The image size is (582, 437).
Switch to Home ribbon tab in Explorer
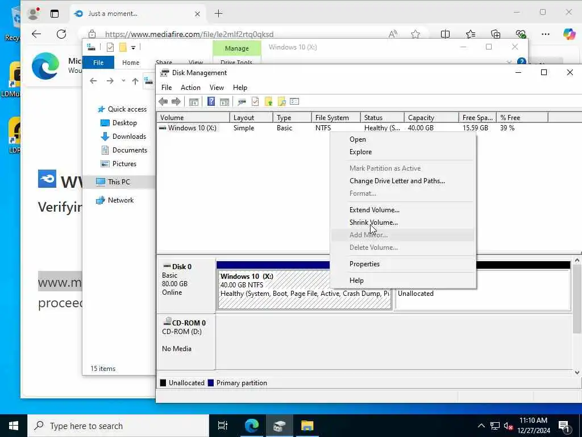pyautogui.click(x=131, y=63)
